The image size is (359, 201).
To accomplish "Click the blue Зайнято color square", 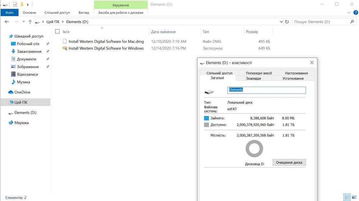I will click(x=206, y=118).
